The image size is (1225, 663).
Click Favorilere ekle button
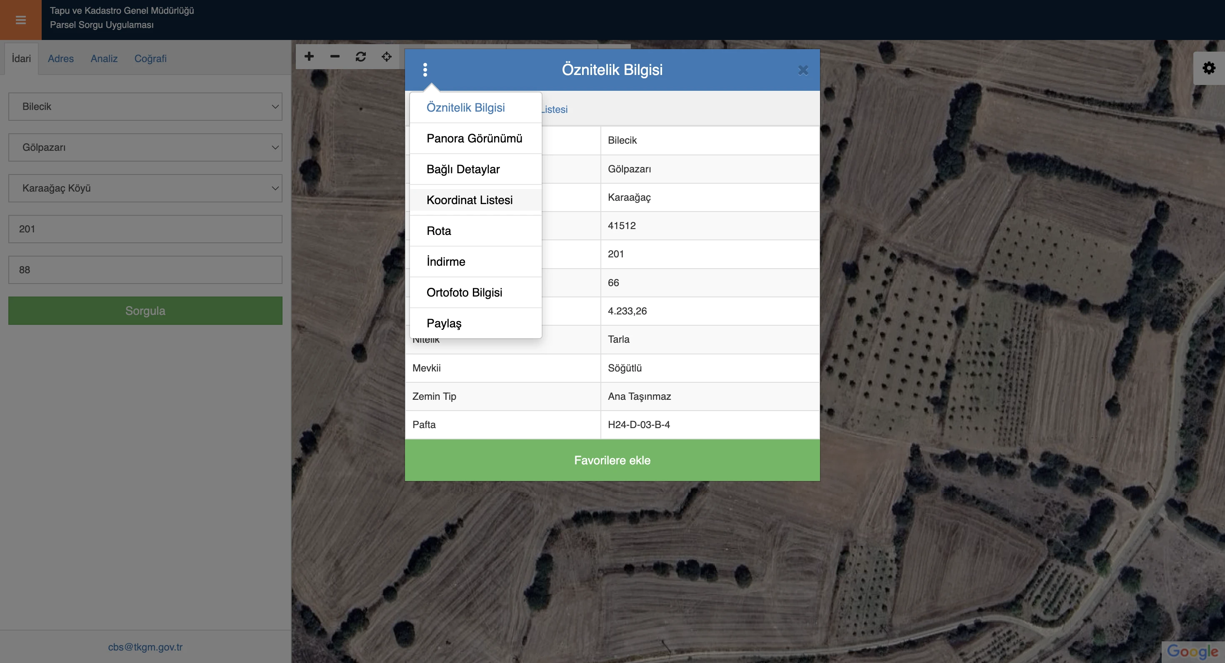tap(612, 460)
